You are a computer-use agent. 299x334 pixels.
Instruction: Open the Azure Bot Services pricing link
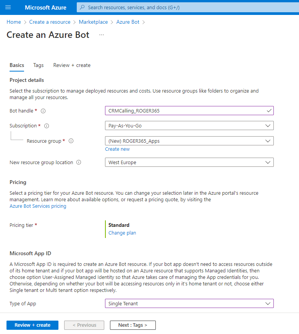click(x=38, y=206)
